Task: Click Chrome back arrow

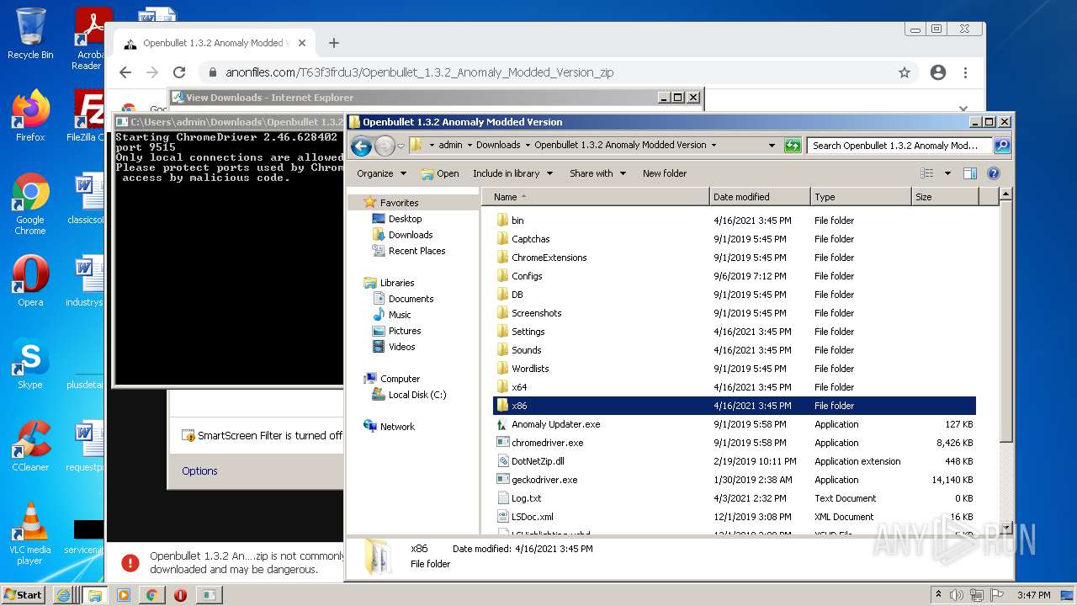Action: point(125,72)
